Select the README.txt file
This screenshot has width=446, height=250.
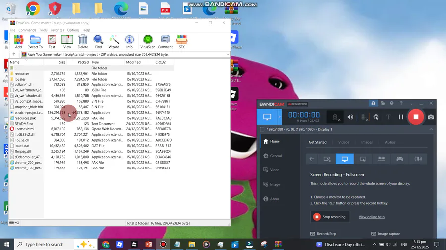tap(92, 124)
